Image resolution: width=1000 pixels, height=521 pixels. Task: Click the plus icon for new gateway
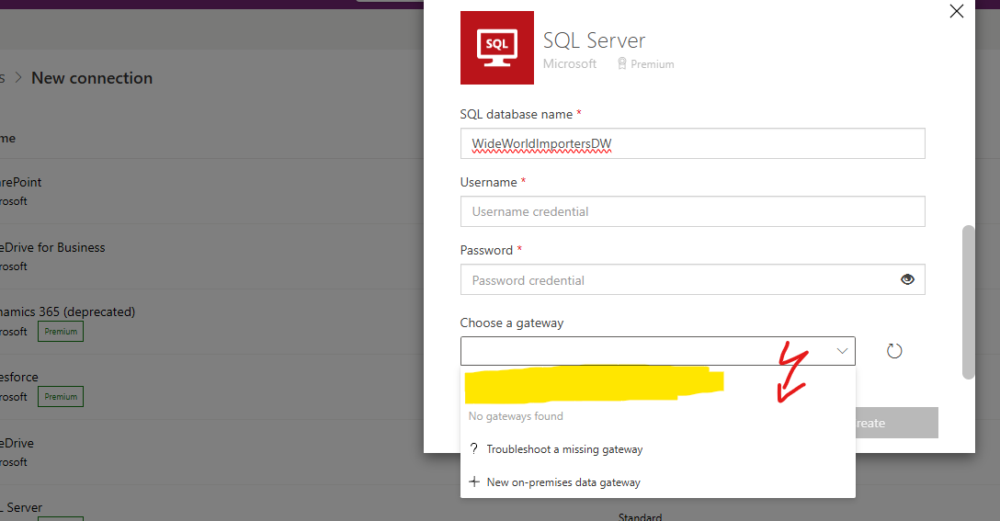474,481
